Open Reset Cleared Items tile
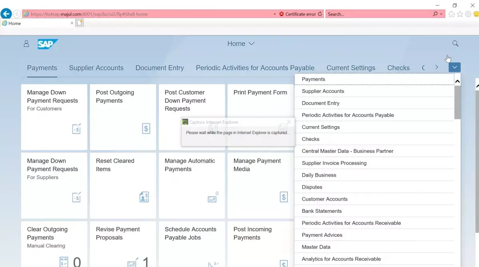The width and height of the screenshot is (479, 267). pos(123,185)
